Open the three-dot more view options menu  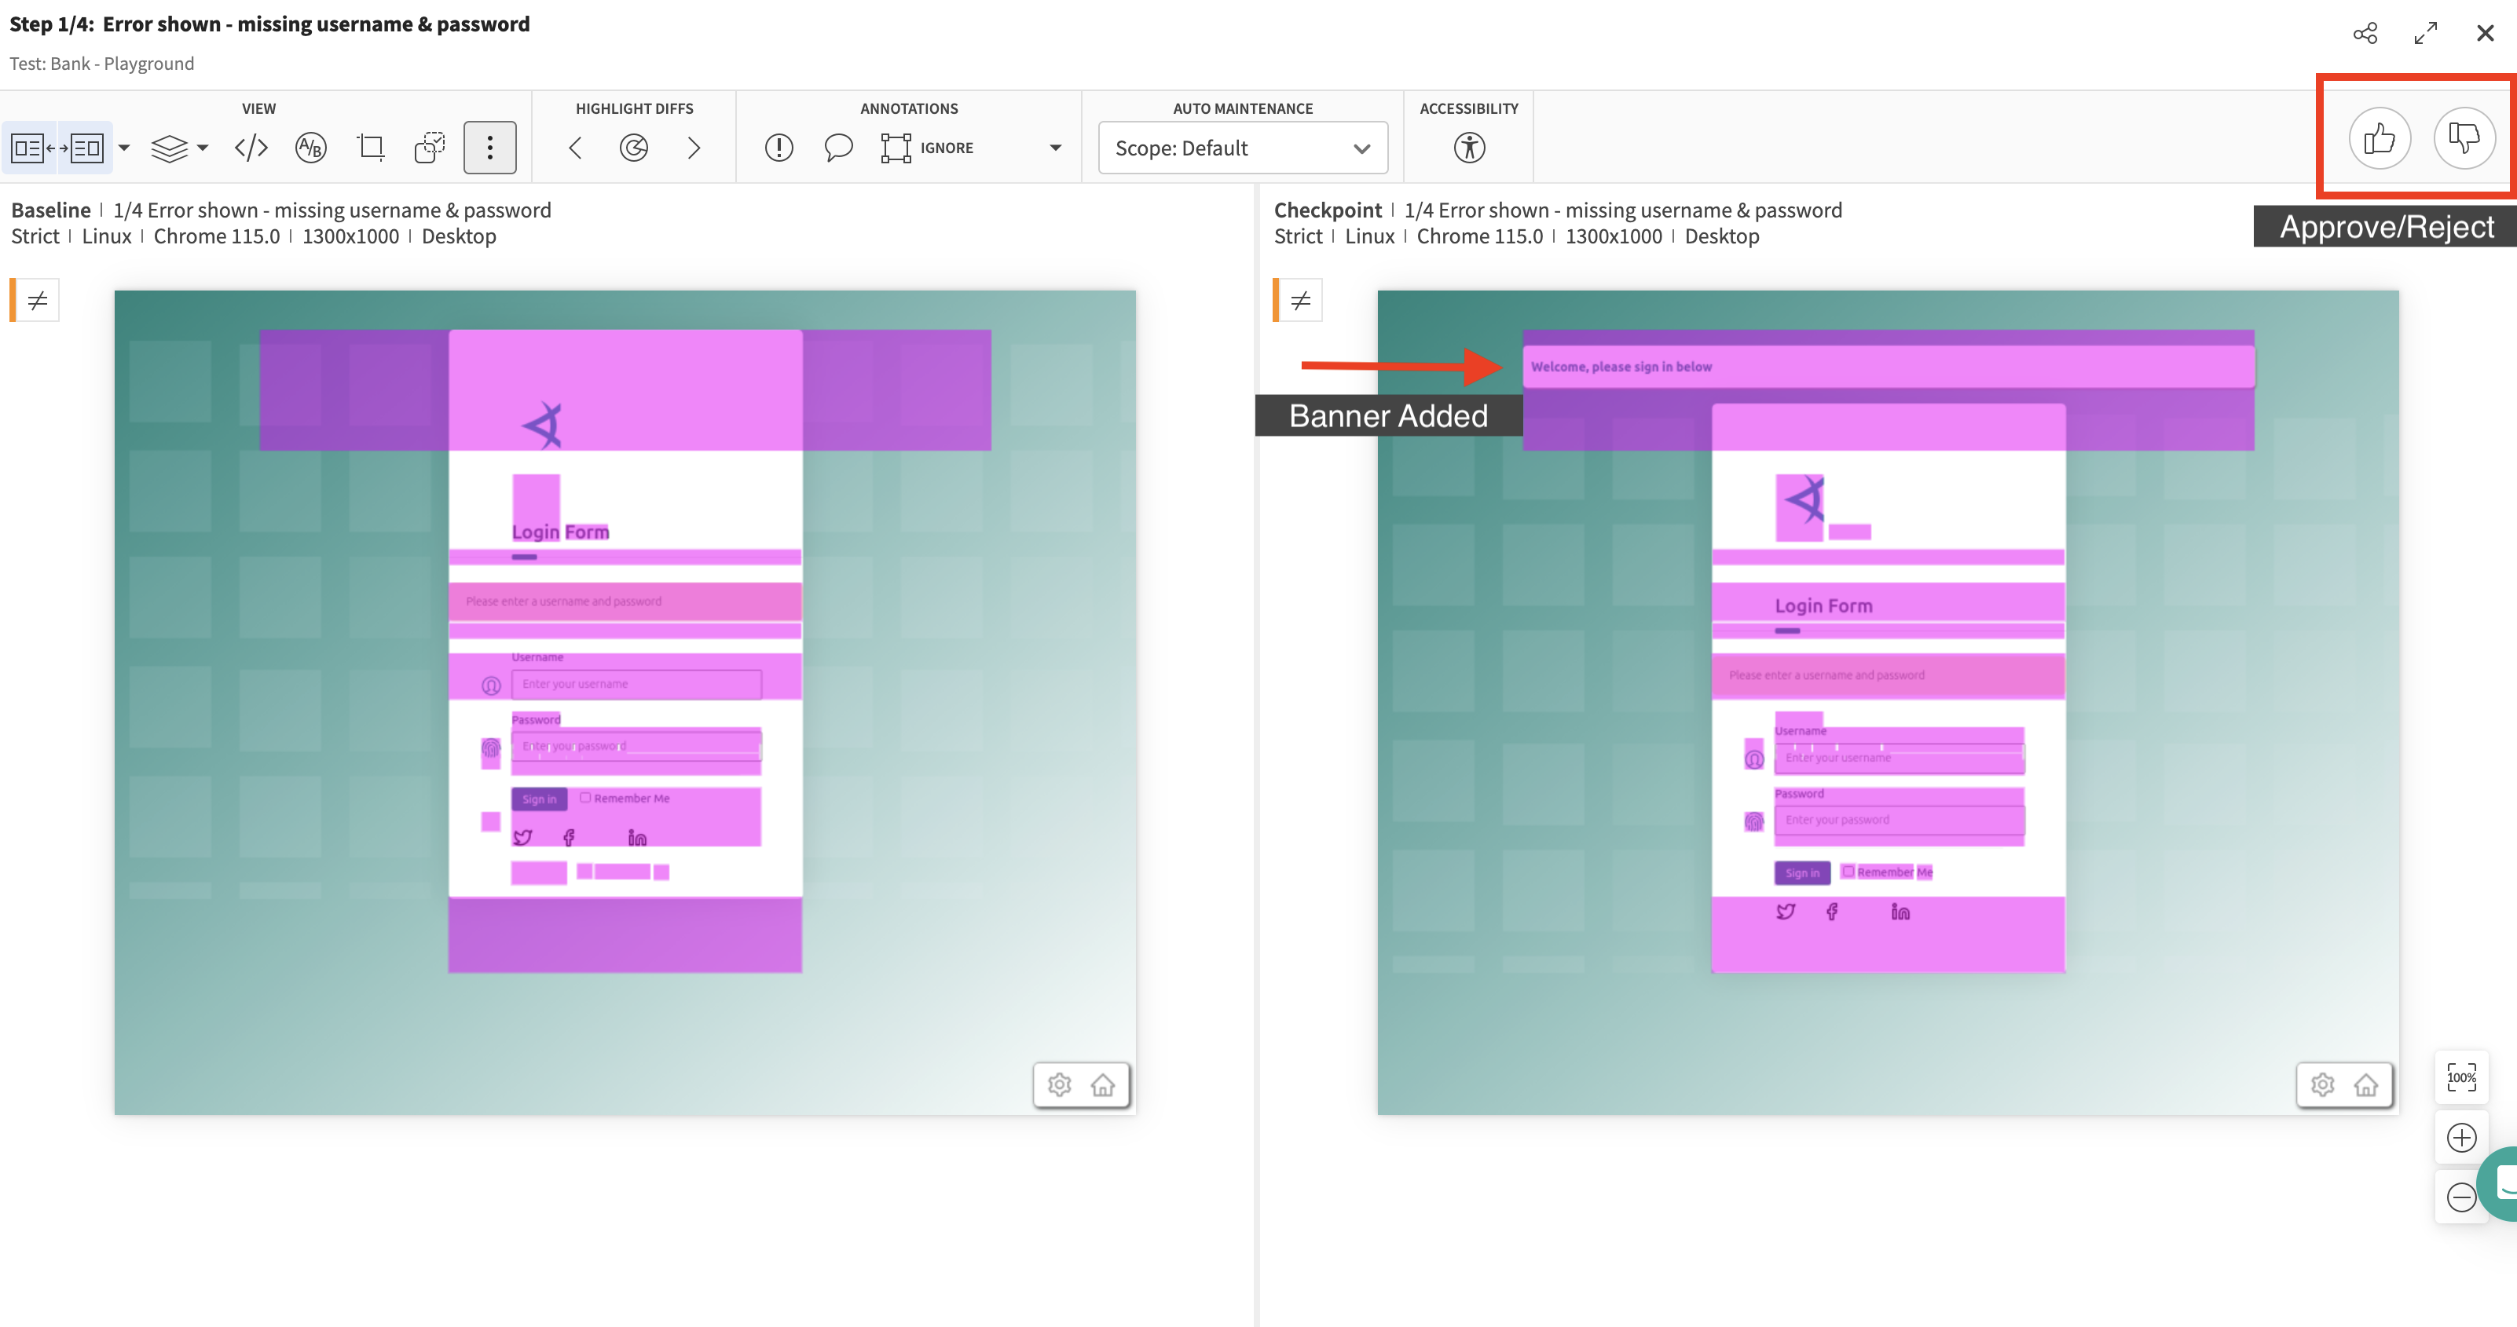point(489,148)
